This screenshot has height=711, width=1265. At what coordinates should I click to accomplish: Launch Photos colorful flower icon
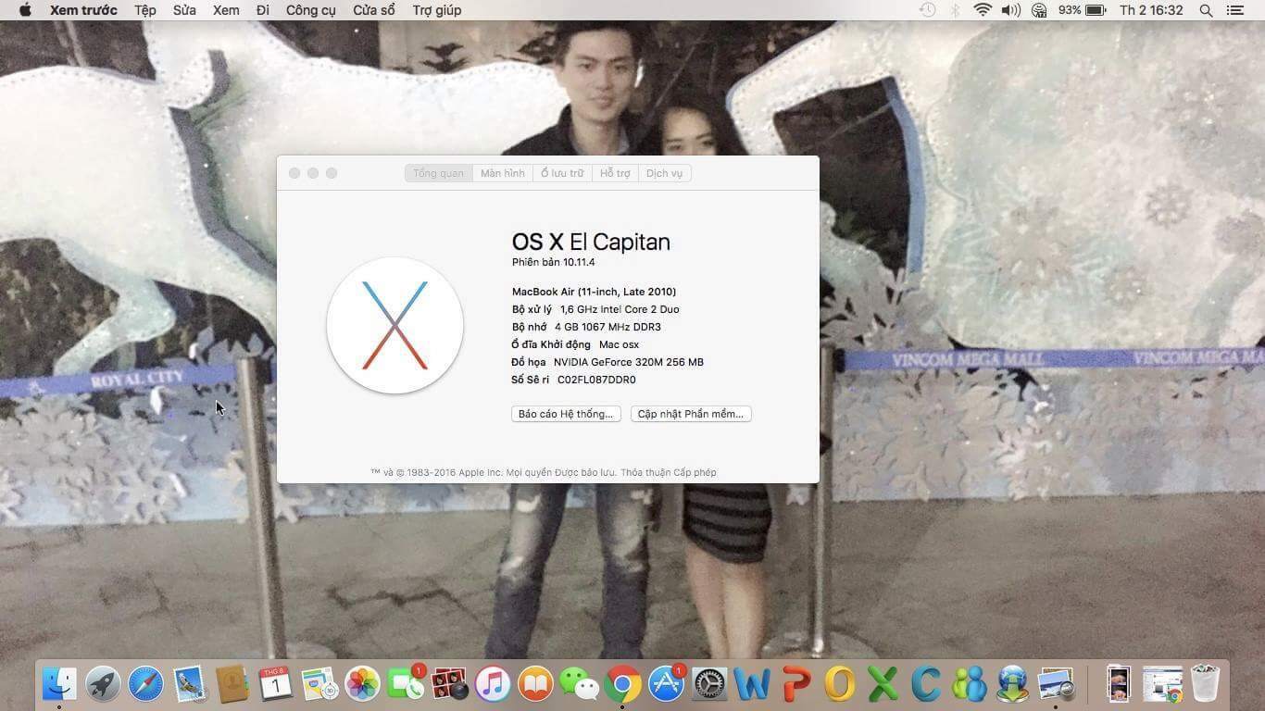[x=362, y=684]
